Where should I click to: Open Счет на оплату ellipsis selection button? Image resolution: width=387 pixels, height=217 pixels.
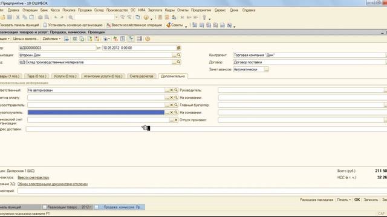(167, 98)
